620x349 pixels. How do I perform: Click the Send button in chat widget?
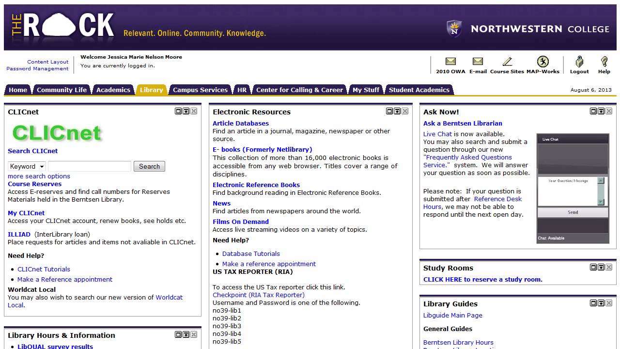click(573, 212)
